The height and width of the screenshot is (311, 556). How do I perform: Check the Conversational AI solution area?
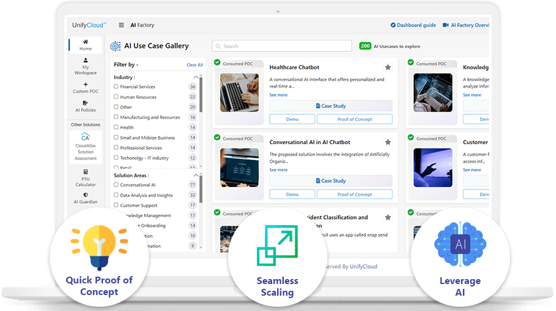[x=116, y=185]
